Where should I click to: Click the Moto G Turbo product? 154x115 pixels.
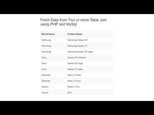coord(74,75)
